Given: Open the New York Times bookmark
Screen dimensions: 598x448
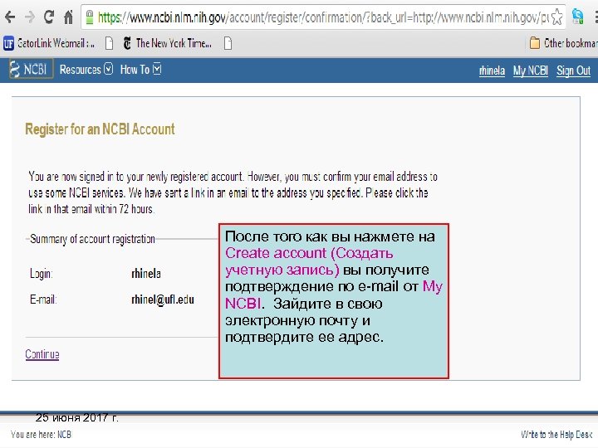Looking at the screenshot, I should (x=168, y=43).
